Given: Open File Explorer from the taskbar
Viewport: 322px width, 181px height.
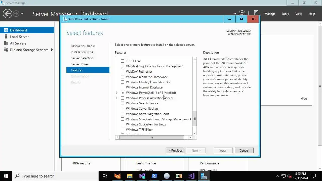Looking at the screenshot, I should coord(130,176).
